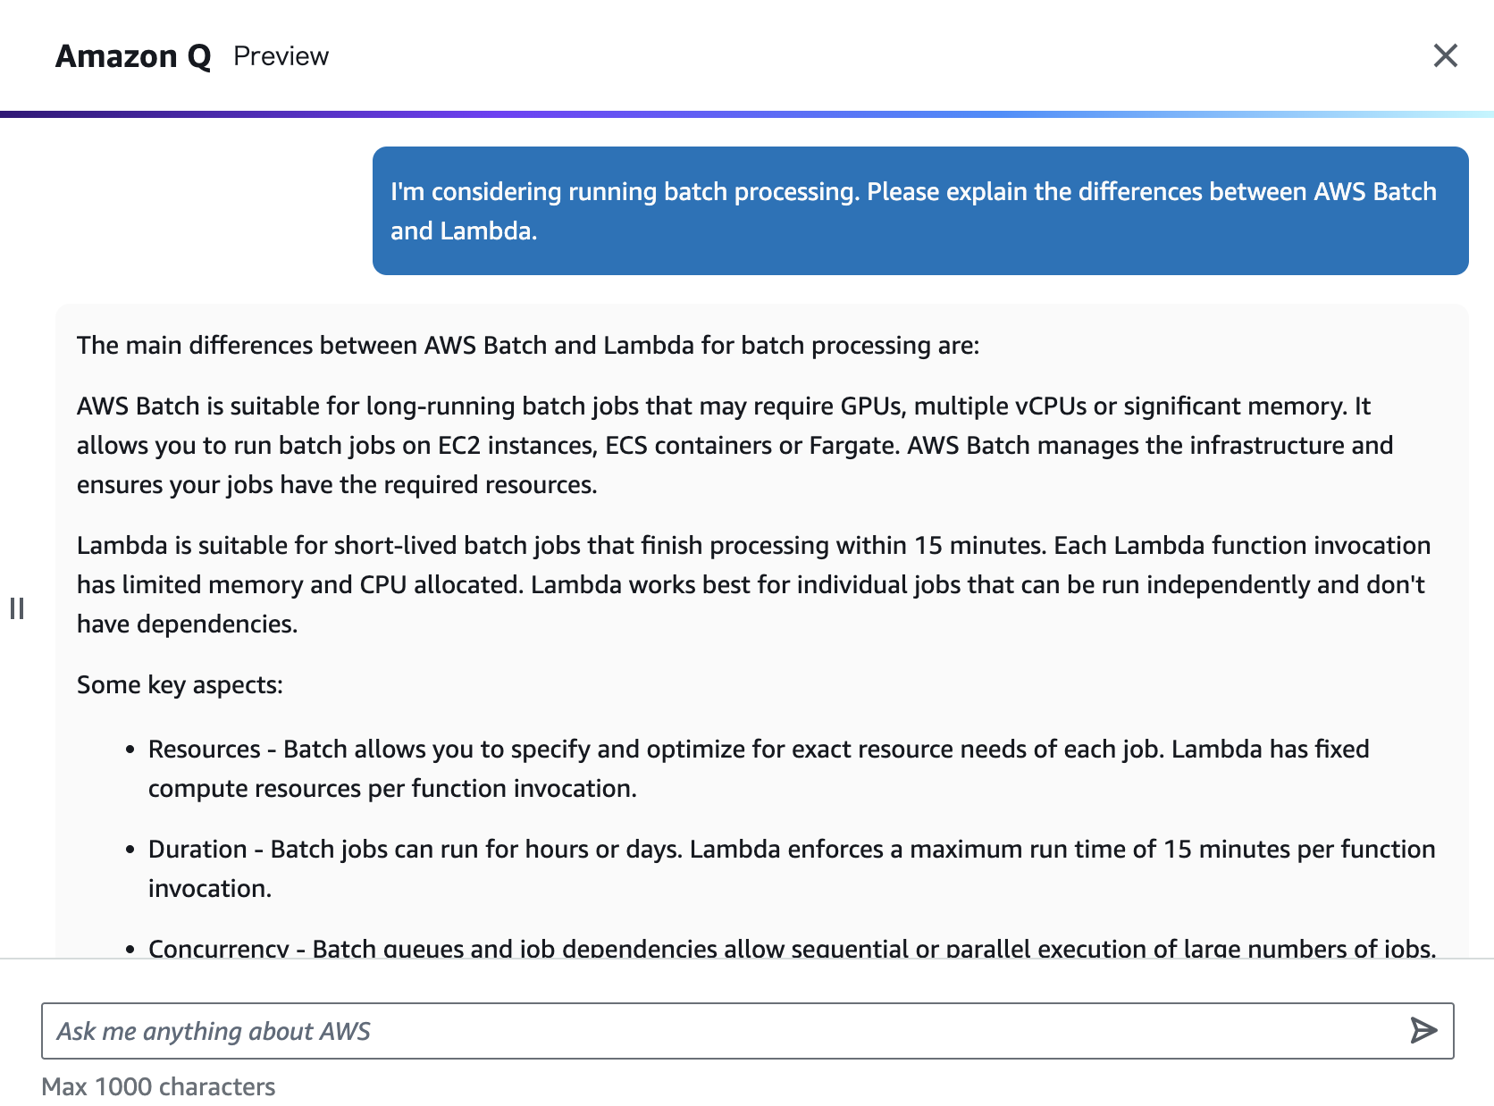1494x1106 pixels.
Task: Click the gradient divider below the header
Action: tap(747, 113)
